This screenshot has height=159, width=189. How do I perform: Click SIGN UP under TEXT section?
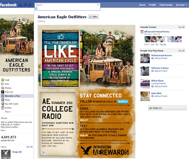click(x=84, y=135)
